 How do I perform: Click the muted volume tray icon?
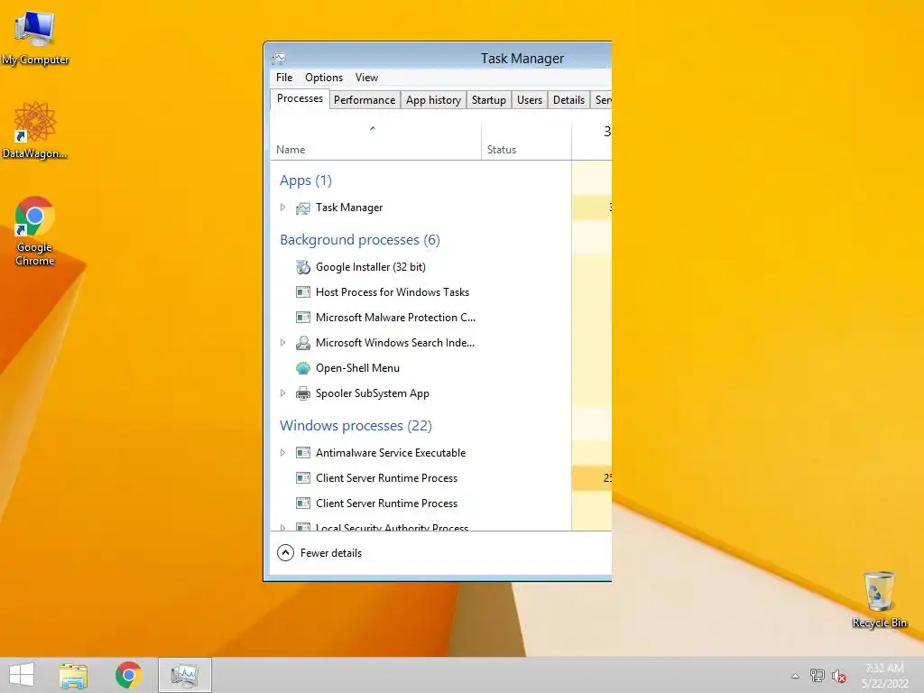click(839, 676)
